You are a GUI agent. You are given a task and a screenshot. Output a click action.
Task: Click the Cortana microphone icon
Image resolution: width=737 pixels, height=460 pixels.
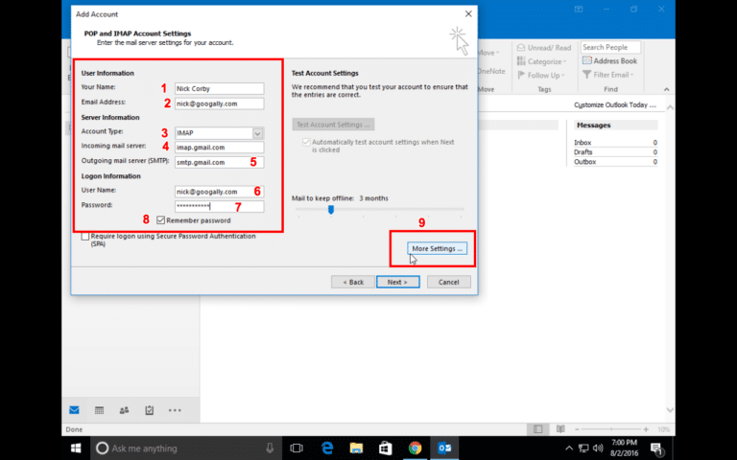[x=270, y=448]
